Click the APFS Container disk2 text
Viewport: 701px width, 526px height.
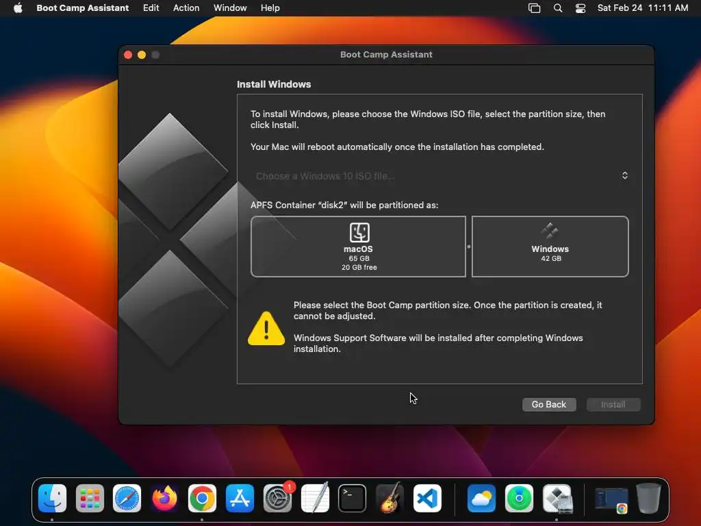344,205
